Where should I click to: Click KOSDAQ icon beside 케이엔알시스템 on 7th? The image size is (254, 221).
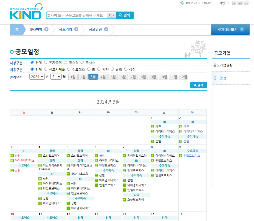(x=124, y=156)
